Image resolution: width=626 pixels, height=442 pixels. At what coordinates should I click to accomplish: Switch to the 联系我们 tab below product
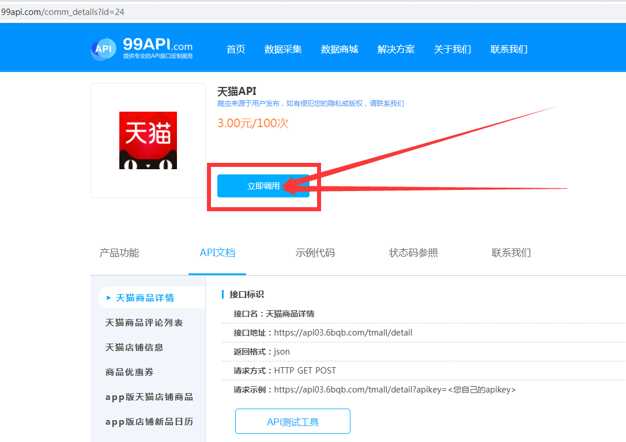tap(511, 253)
